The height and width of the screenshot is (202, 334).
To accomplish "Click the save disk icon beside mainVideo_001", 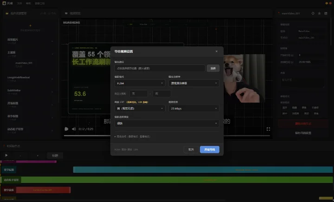I will (326, 13).
